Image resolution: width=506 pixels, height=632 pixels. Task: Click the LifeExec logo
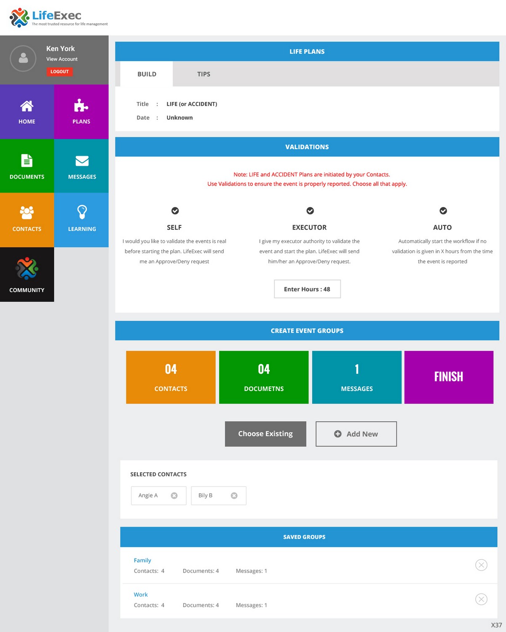coord(58,18)
